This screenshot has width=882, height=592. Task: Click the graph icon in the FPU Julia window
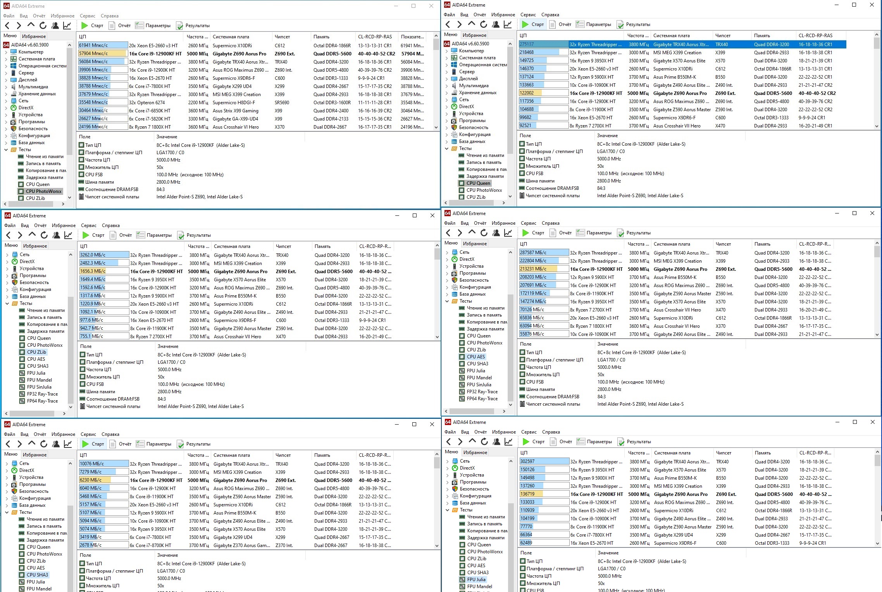coord(509,442)
